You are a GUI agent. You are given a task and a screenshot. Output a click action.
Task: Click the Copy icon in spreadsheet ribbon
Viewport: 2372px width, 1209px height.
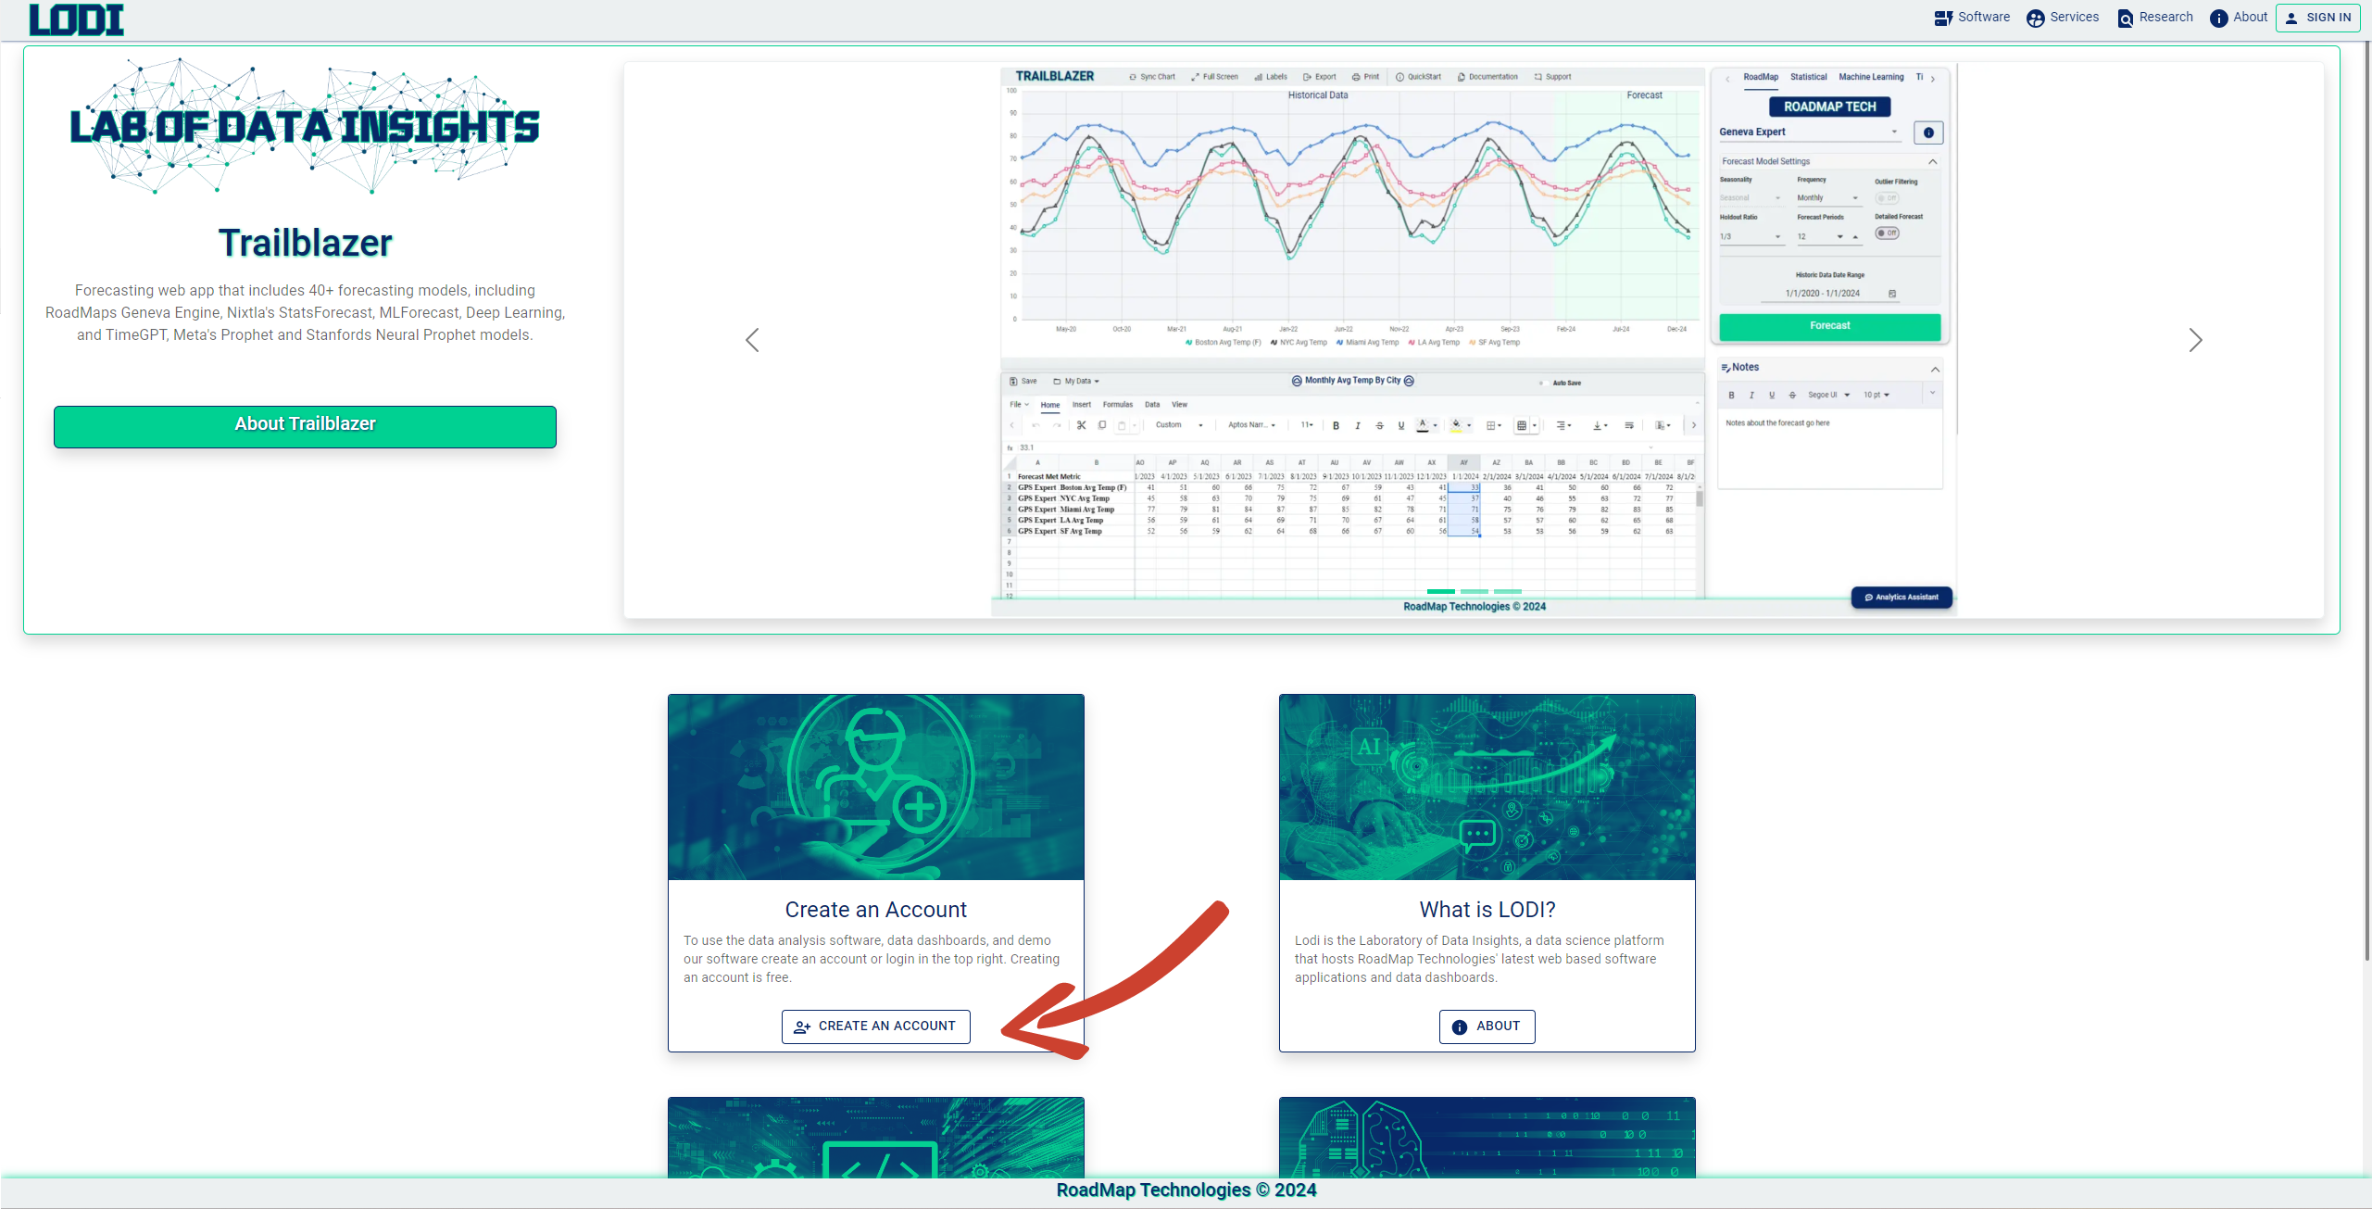(1102, 425)
